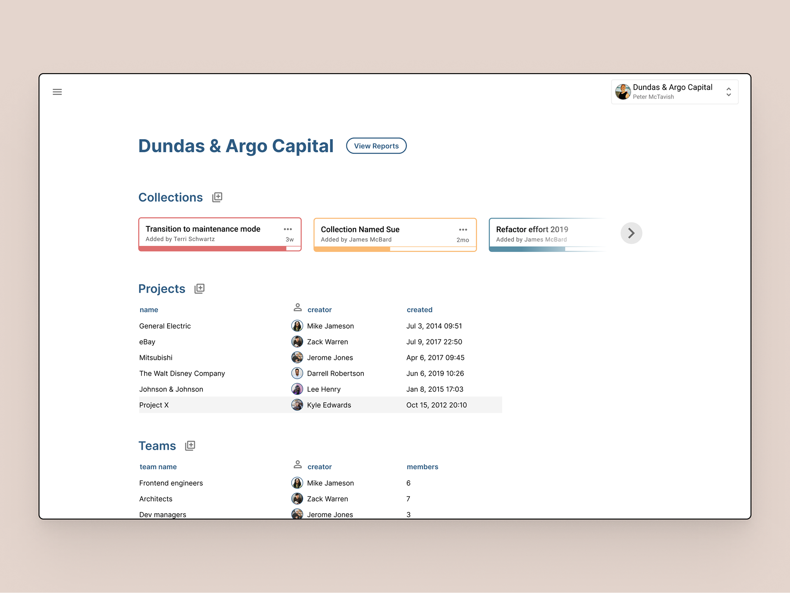790x593 pixels.
Task: Click the Lee Henry creator name
Action: pyautogui.click(x=324, y=389)
